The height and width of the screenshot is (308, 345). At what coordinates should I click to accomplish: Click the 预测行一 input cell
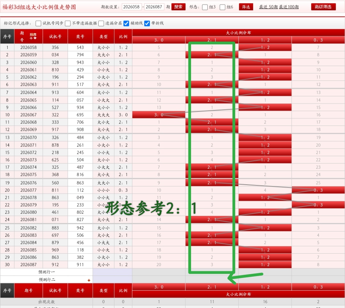112,272
